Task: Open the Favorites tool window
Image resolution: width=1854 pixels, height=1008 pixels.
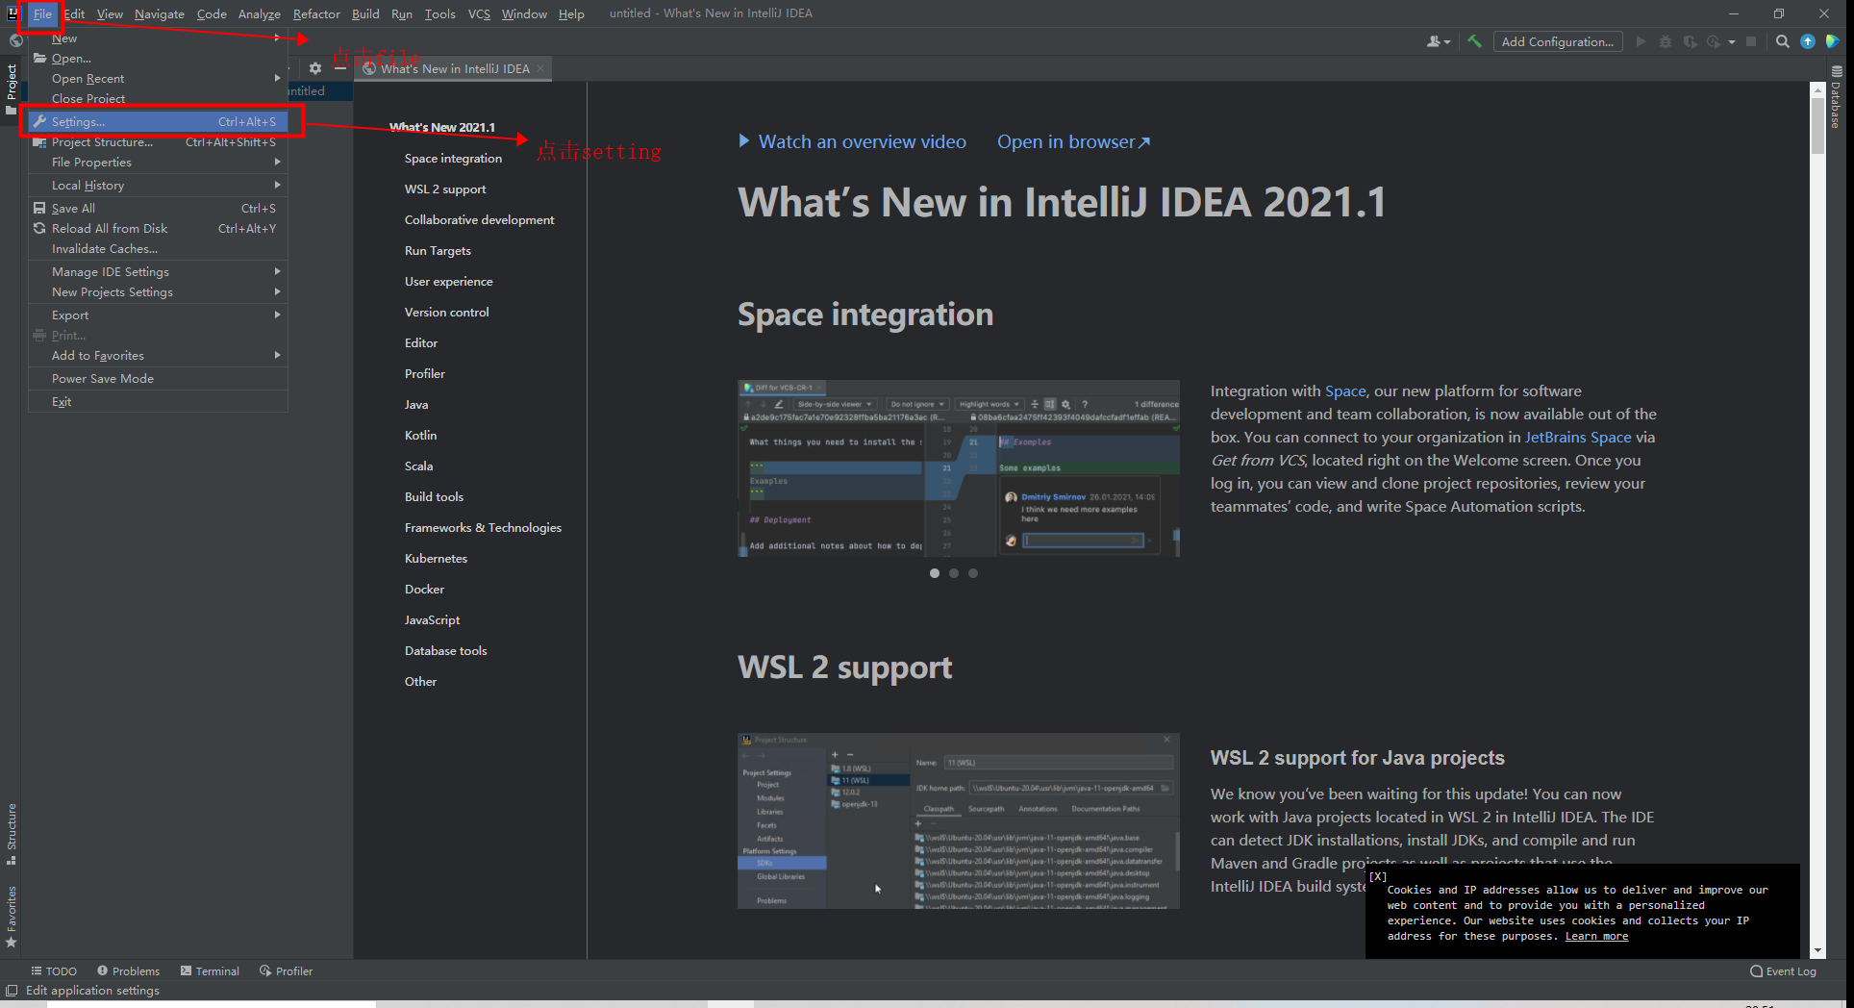Action: (12, 916)
